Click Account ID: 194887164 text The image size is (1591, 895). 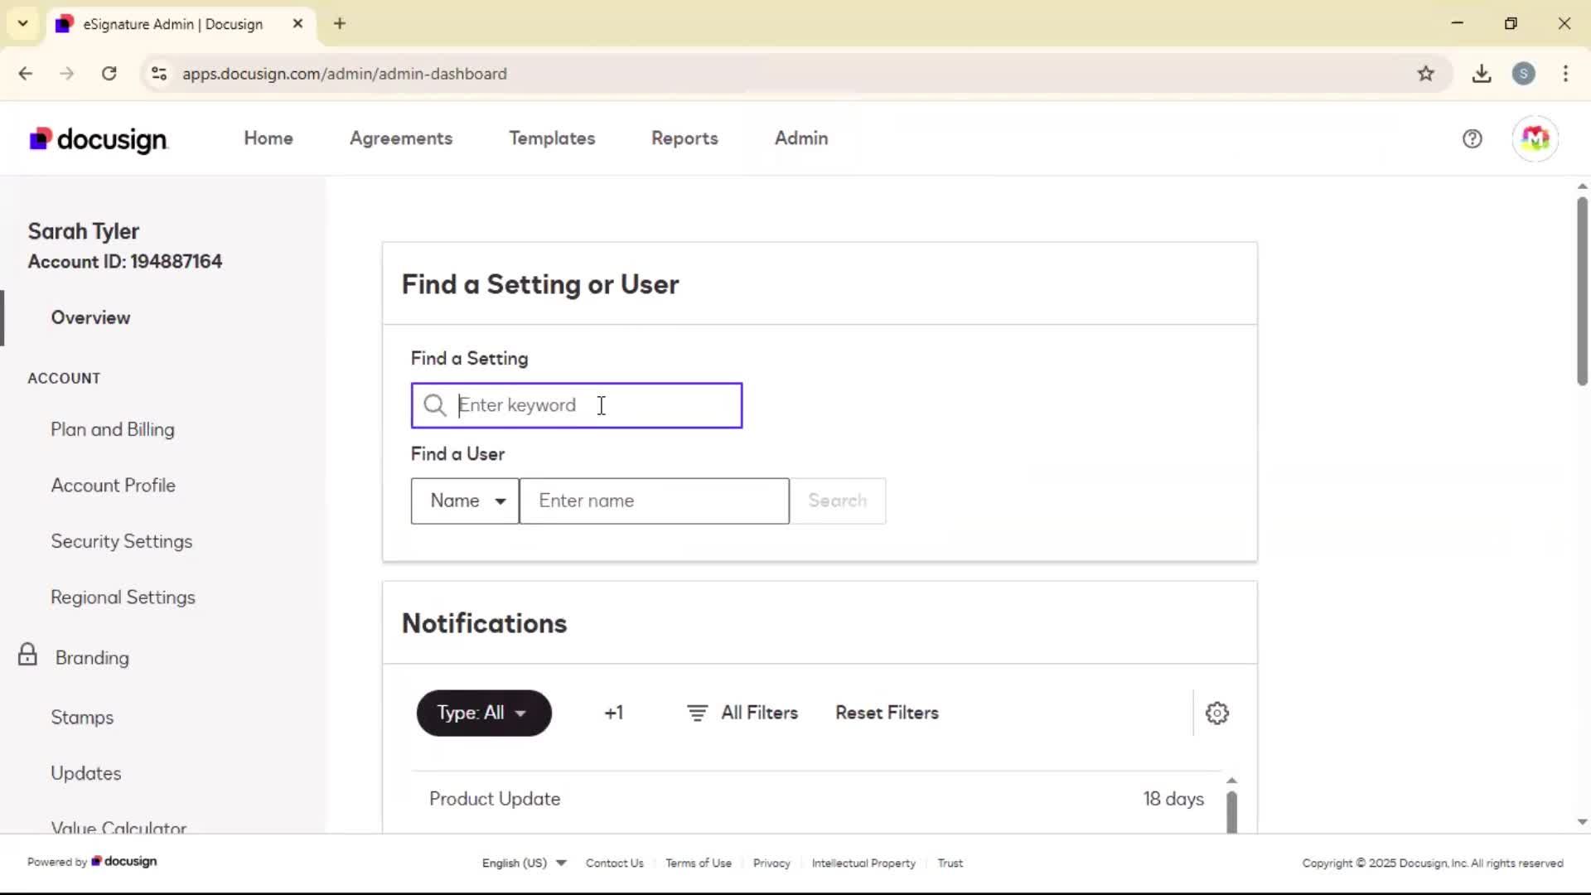click(125, 262)
